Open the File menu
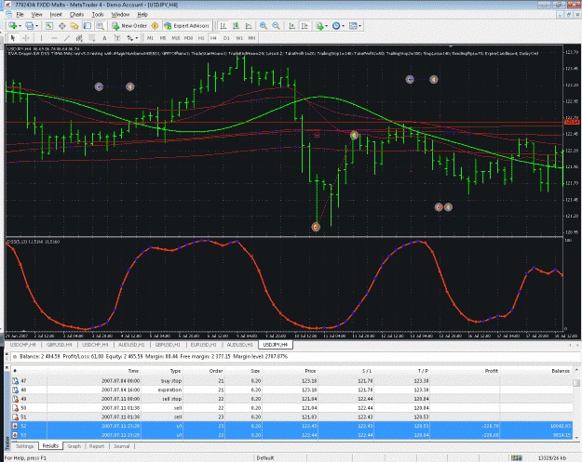 (20, 15)
